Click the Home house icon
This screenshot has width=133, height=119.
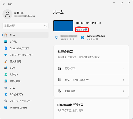point(6,35)
